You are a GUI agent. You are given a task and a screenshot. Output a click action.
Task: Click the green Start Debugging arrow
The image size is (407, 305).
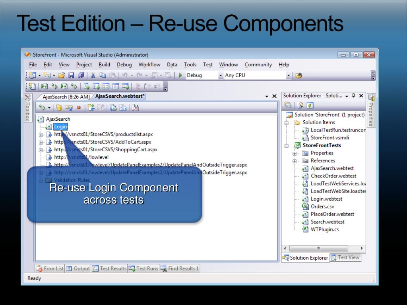(x=180, y=75)
